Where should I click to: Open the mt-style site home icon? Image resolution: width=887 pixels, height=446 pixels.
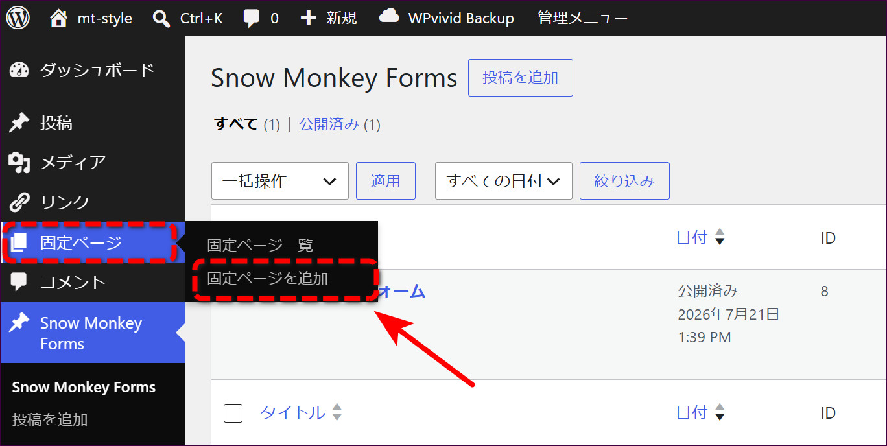[58, 18]
